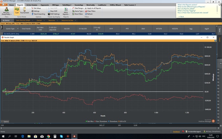Screen dimensions: 222x139
Task: Open the Game Type column dropdown arrow
Action: pyautogui.click(x=18, y=29)
